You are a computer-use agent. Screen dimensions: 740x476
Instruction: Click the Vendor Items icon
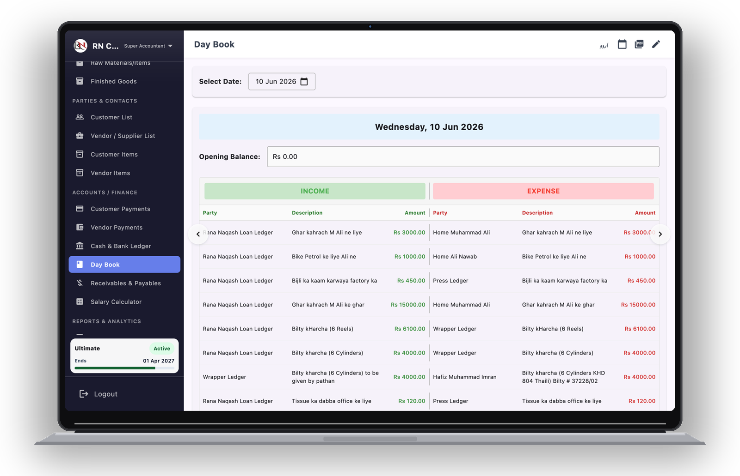[80, 173]
